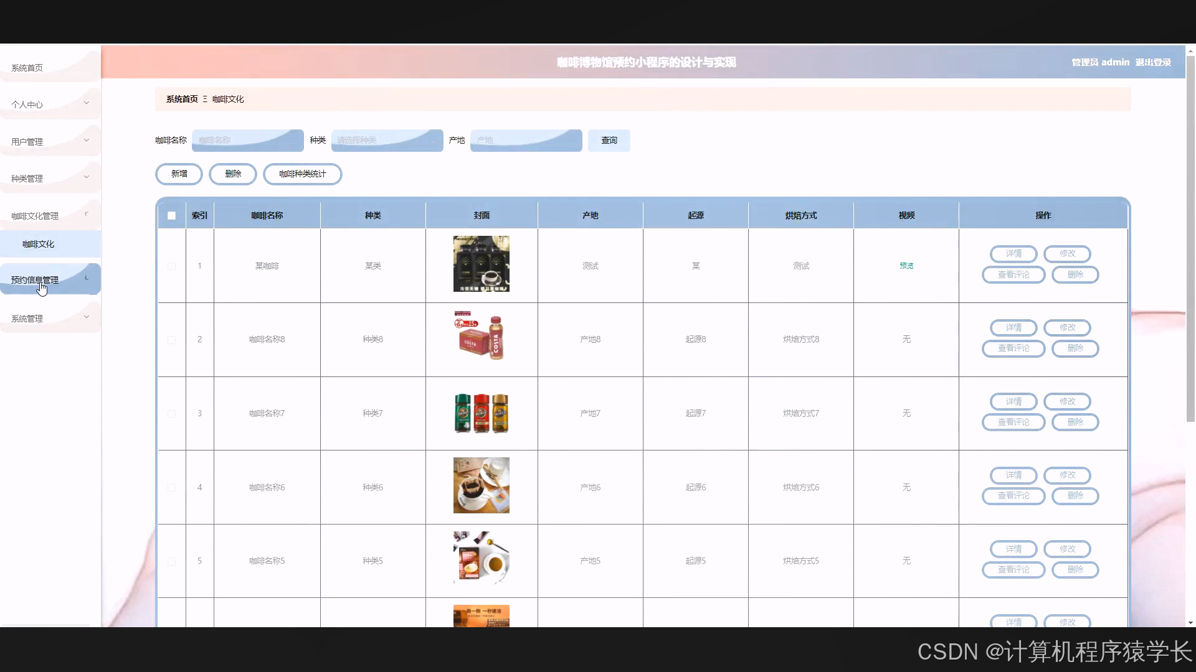Expand 用户管理 sidebar menu

pos(50,141)
